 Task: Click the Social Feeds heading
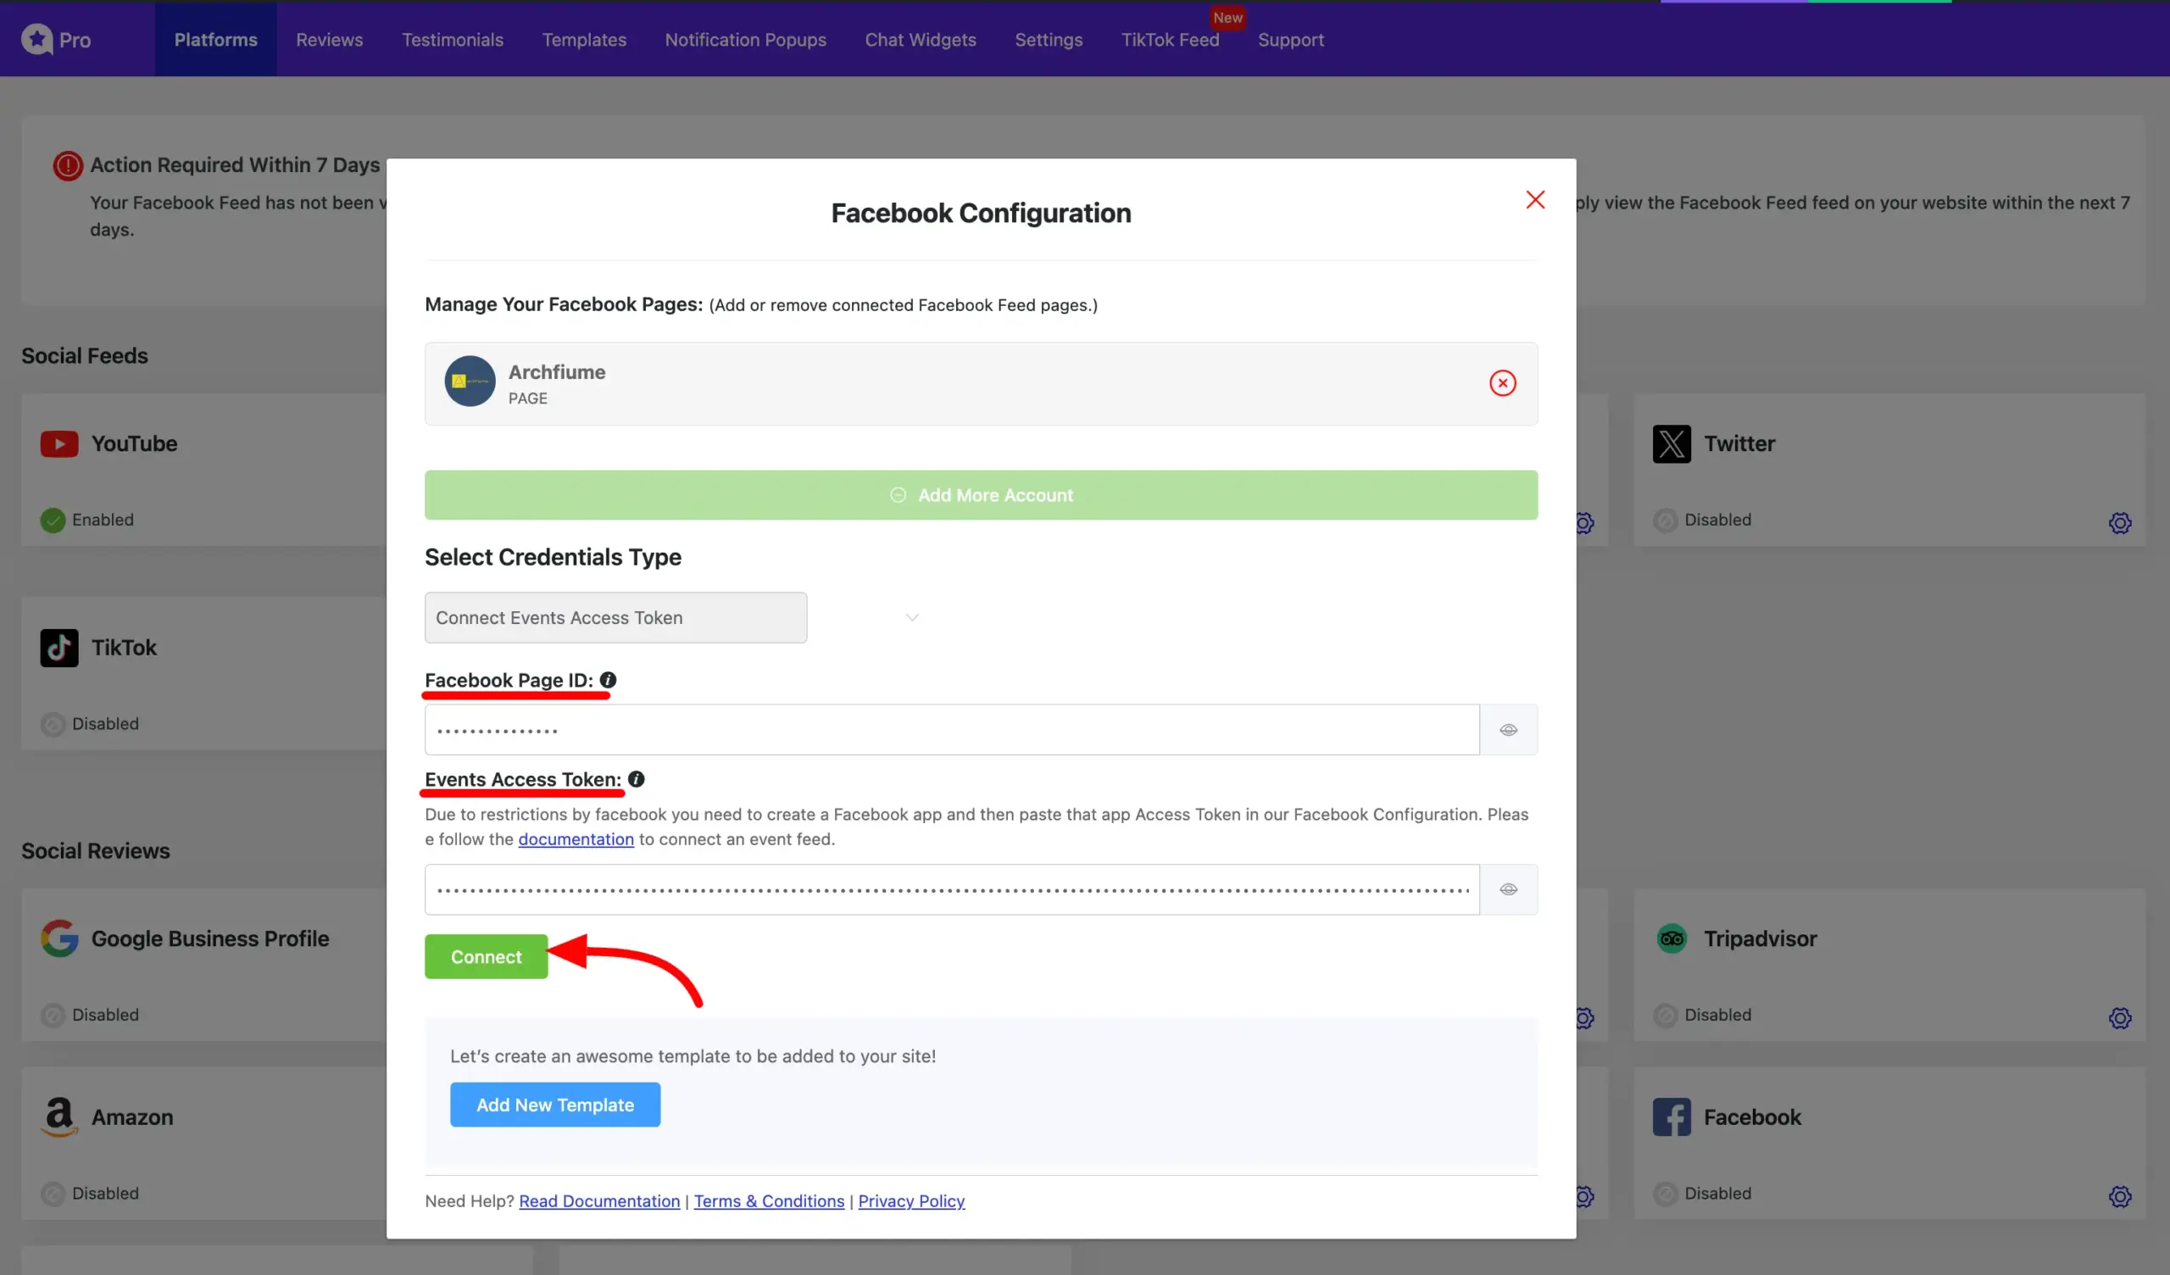click(x=85, y=355)
